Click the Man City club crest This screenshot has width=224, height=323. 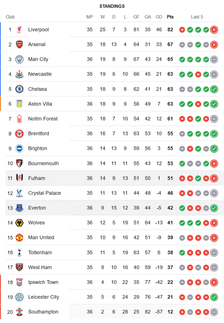point(19,59)
